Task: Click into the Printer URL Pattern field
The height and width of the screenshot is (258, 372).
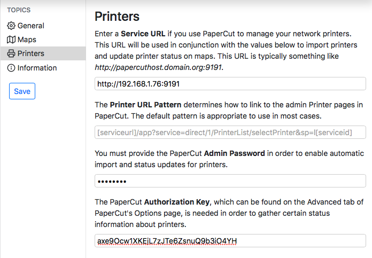Action: tap(230, 132)
